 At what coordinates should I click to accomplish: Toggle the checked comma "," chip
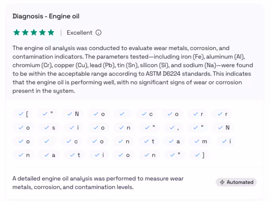pyautogui.click(x=175, y=128)
